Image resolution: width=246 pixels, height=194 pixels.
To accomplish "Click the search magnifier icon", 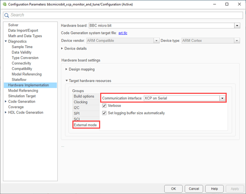I will click(x=7, y=15).
